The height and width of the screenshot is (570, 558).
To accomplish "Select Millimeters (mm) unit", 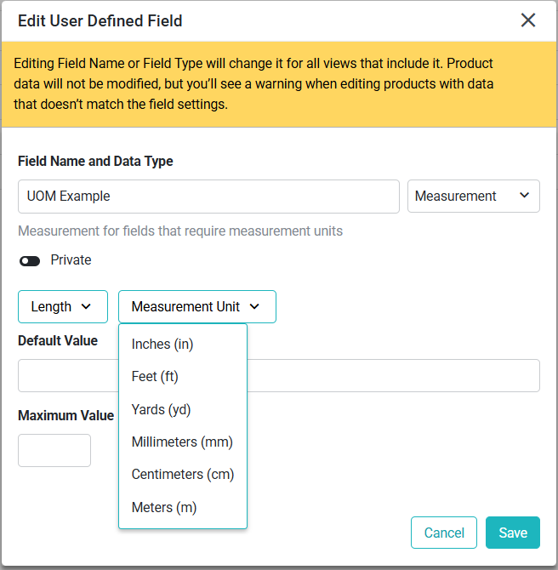I will click(x=183, y=442).
